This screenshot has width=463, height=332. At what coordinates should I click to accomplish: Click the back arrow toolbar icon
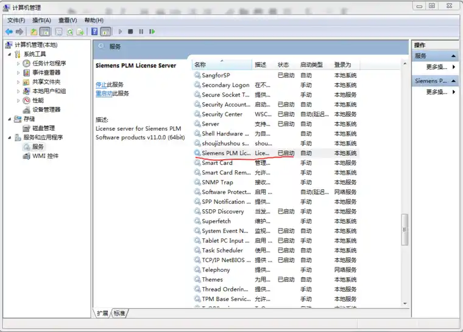9,31
